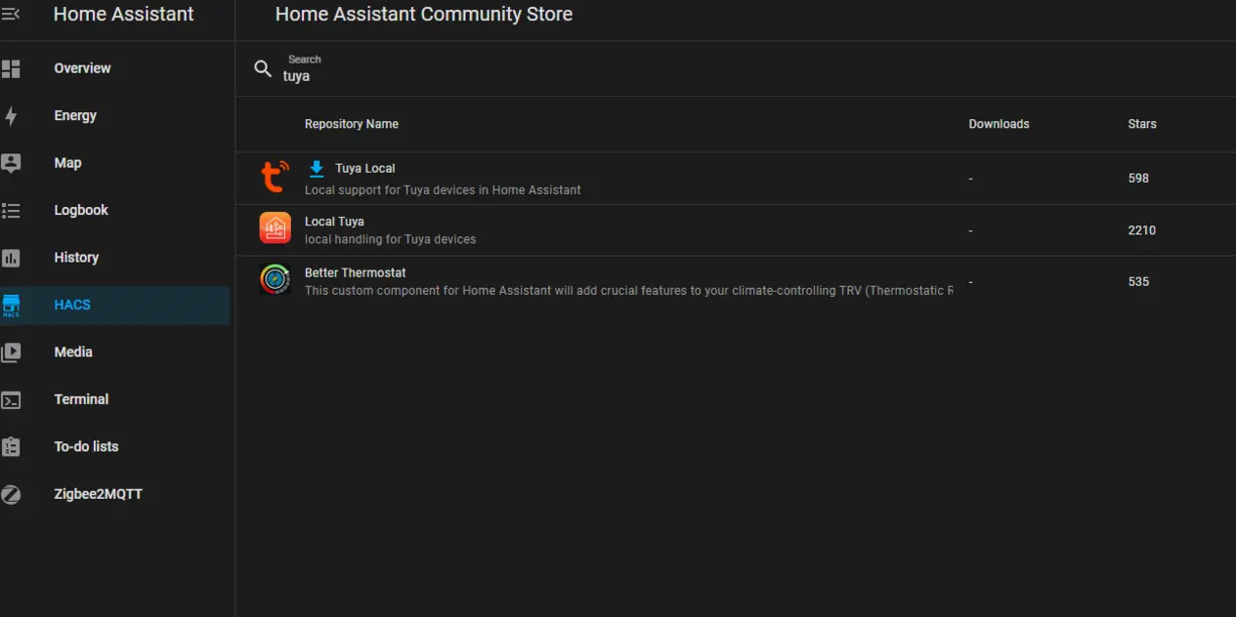Screen dimensions: 1236x617
Task: Click the Map person icon
Action: 11,163
